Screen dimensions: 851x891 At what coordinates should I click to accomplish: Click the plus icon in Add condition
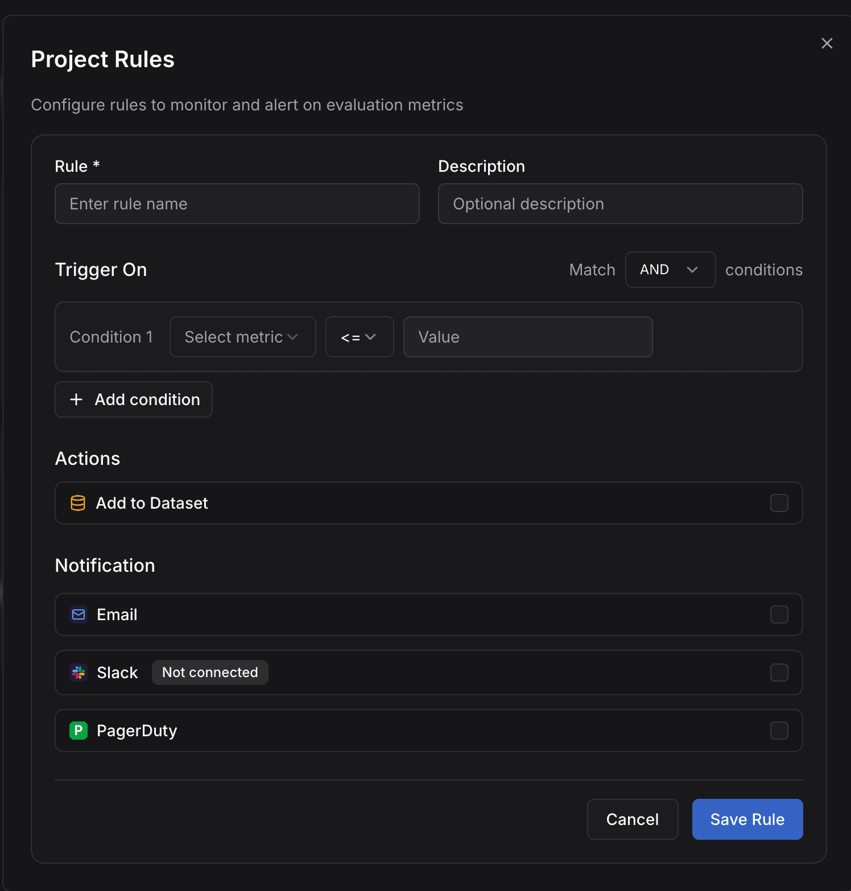(x=76, y=399)
